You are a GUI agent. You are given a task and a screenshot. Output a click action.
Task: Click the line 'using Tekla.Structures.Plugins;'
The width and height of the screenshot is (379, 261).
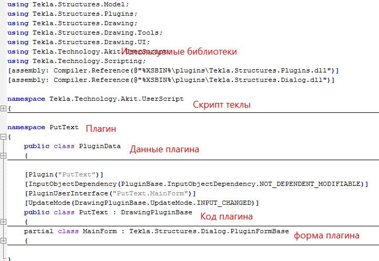pos(72,14)
